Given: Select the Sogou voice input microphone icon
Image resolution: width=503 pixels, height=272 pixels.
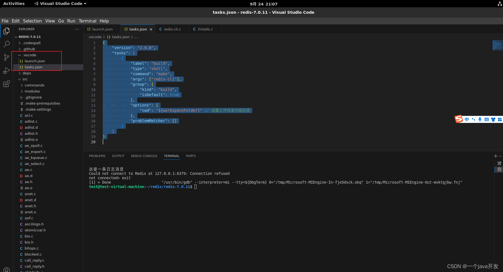Looking at the screenshot, I should coord(480,119).
